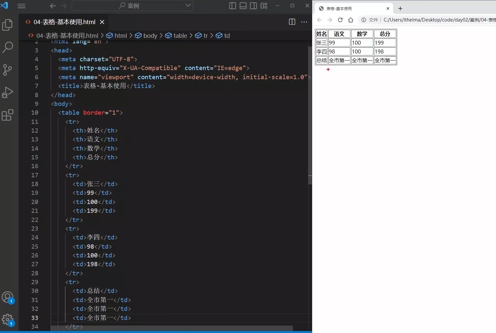This screenshot has height=333, width=496.
Task: Click the 语文 header cell in browser table
Action: click(339, 34)
